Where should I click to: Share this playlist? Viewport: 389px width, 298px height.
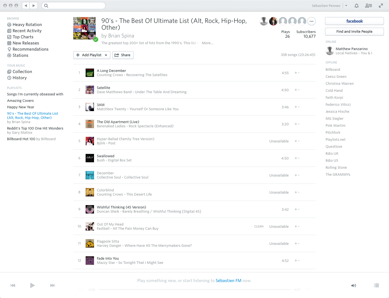click(x=123, y=55)
